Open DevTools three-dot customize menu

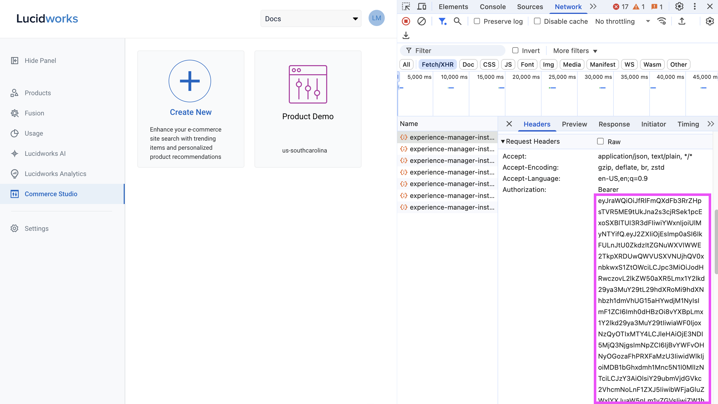coord(695,7)
